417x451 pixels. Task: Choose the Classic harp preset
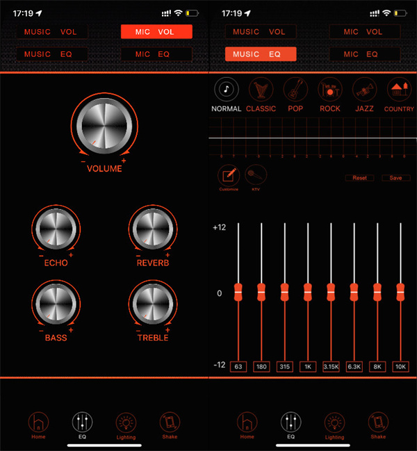(261, 90)
